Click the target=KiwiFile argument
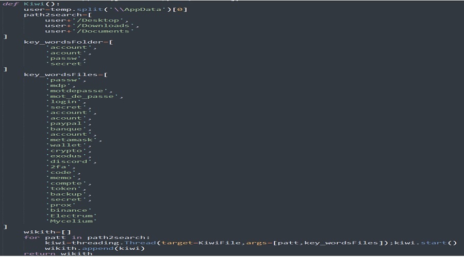The height and width of the screenshot is (257, 464). tap(201, 243)
